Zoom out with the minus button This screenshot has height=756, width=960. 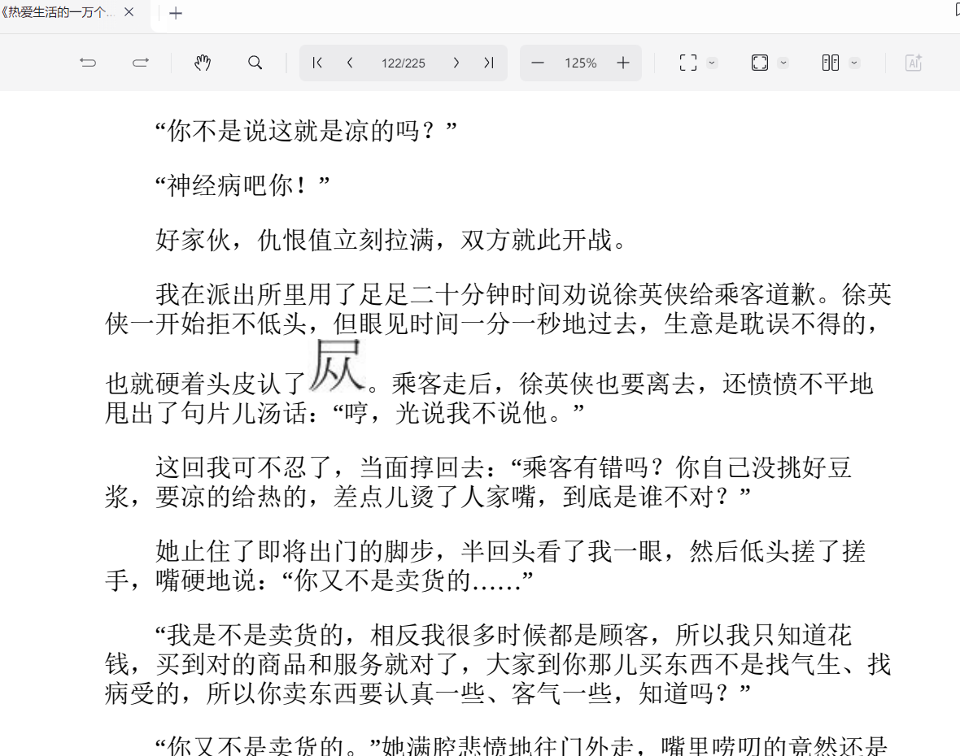coord(538,63)
